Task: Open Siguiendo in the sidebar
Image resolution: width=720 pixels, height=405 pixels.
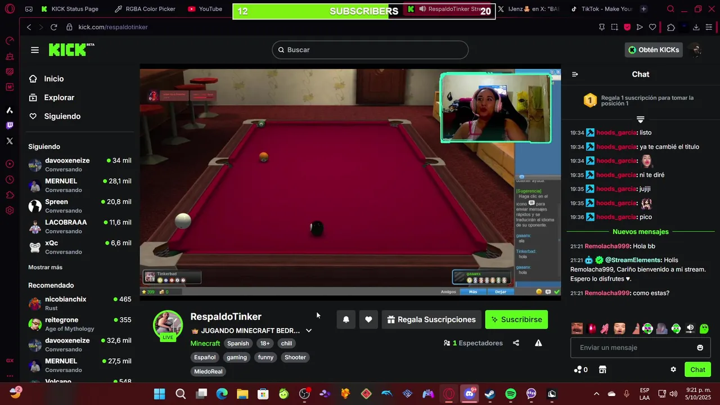Action: (x=62, y=116)
